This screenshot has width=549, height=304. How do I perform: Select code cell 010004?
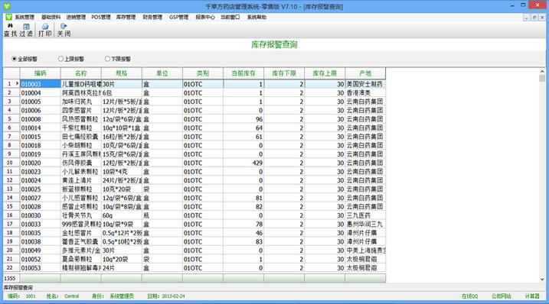tap(41, 93)
